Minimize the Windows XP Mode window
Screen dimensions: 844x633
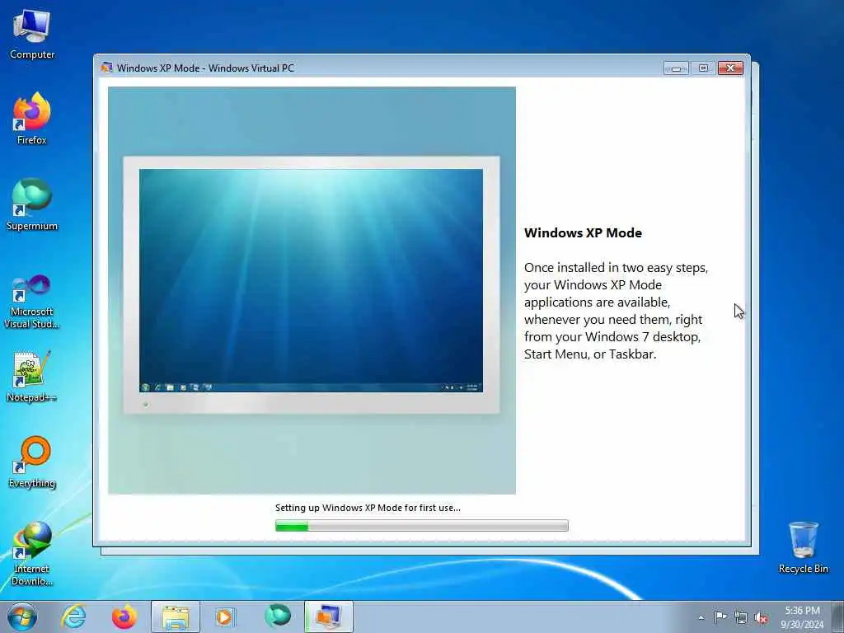[676, 68]
